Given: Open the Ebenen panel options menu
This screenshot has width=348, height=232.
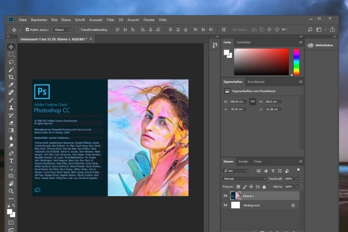Looking at the screenshot, I should [x=301, y=161].
